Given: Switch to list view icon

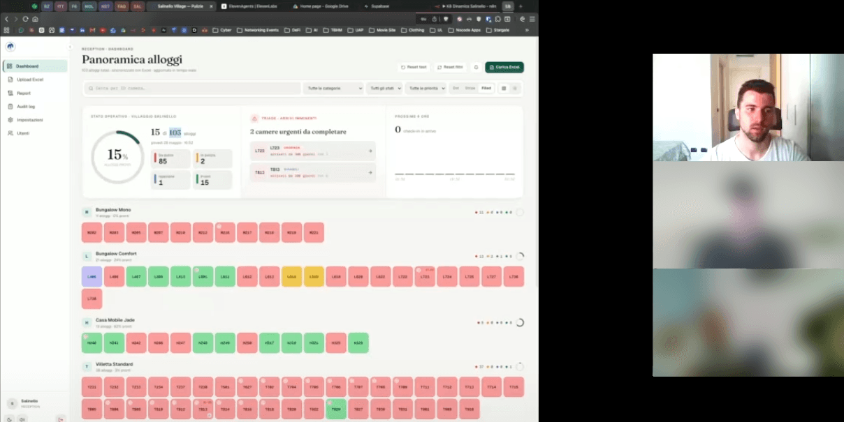Looking at the screenshot, I should click(x=515, y=89).
